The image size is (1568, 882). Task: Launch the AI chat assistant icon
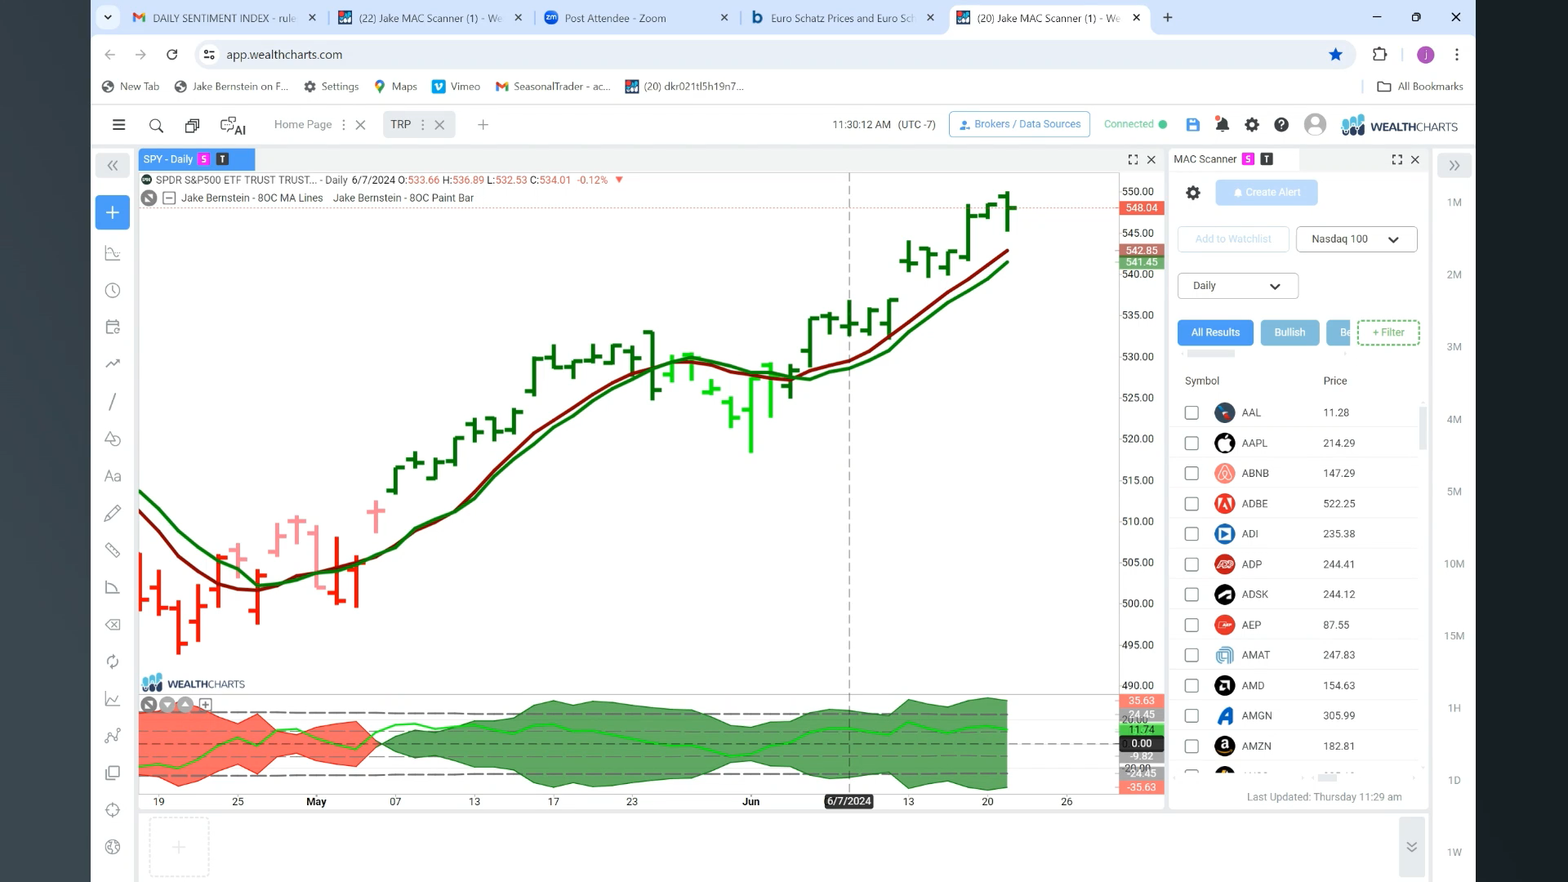pyautogui.click(x=233, y=125)
